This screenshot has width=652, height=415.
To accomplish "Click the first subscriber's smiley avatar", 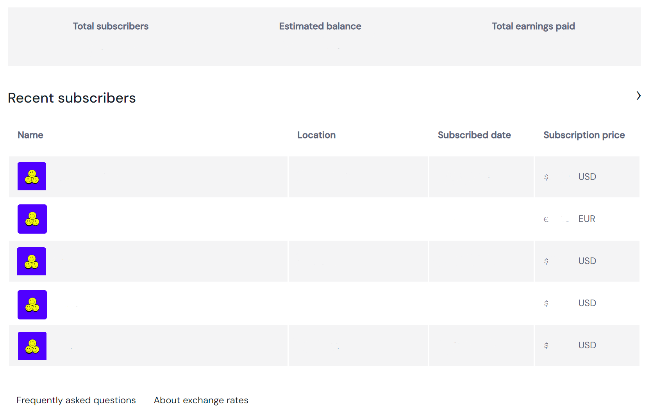I will coord(32,176).
